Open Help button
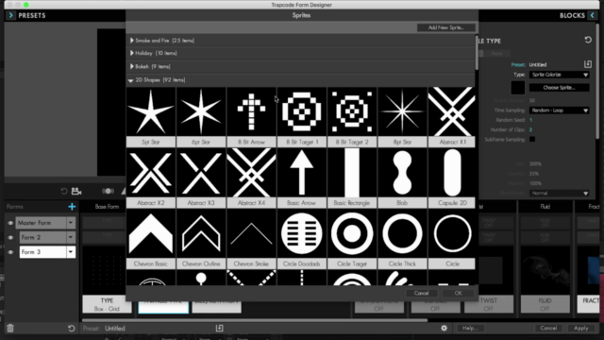This screenshot has width=604, height=340. coord(470,328)
